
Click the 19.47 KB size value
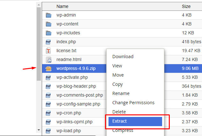[x=191, y=51]
